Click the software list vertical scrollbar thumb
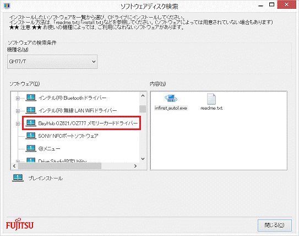 (x=143, y=109)
